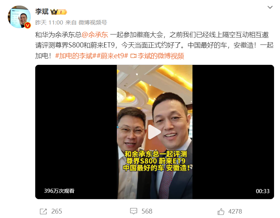Click the 昨天 11:00 timestamp
280x218 pixels.
point(49,23)
